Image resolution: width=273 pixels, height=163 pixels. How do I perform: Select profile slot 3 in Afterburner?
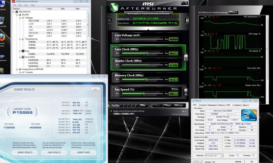(x=129, y=106)
